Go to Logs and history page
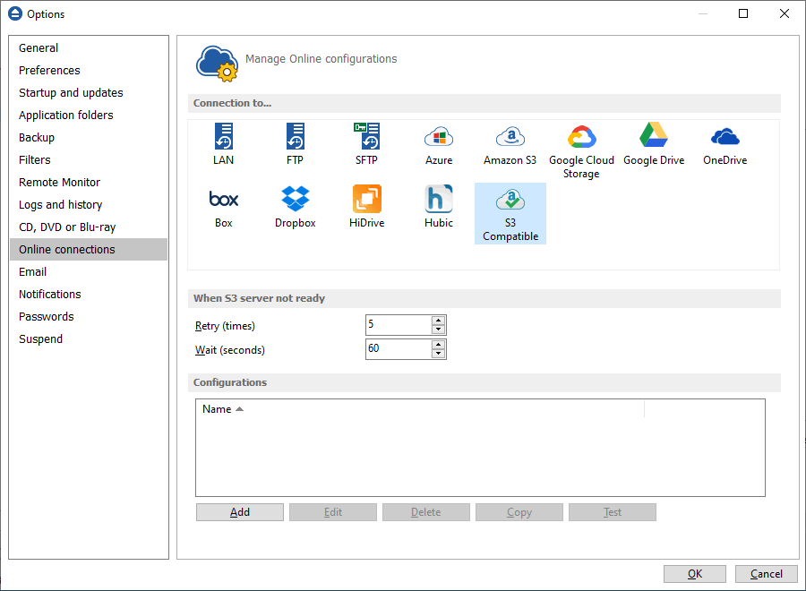Image resolution: width=806 pixels, height=591 pixels. tap(89, 204)
